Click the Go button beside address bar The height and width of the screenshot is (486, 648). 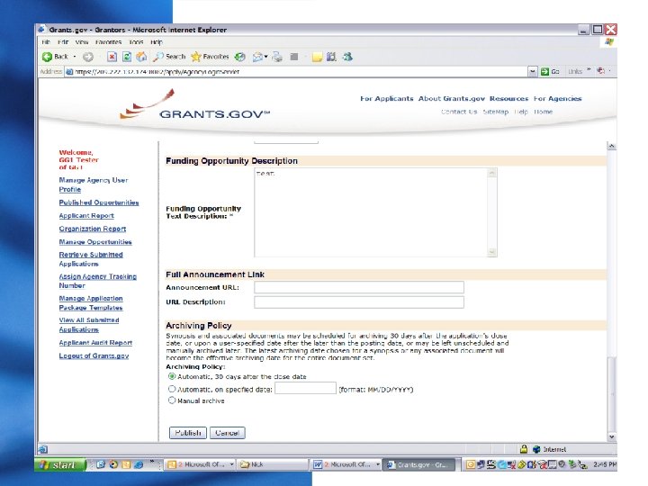click(x=550, y=71)
